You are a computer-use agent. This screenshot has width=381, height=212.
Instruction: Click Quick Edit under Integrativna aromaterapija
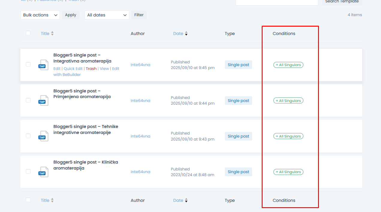(x=73, y=68)
